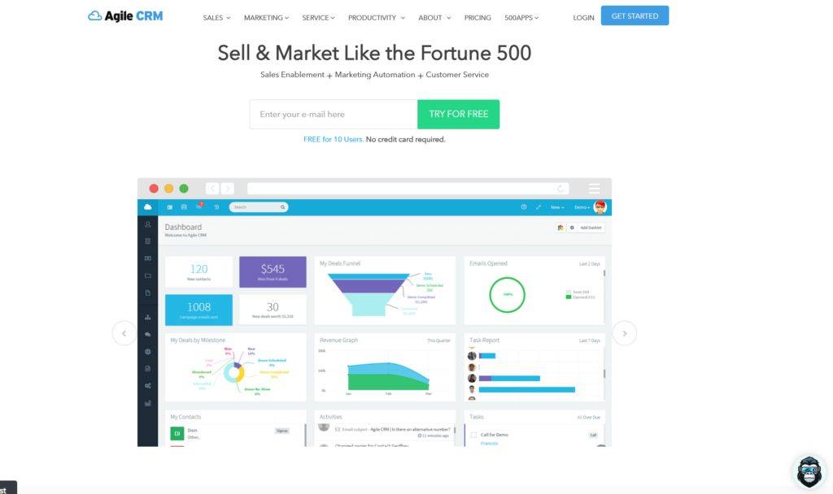Image resolution: width=833 pixels, height=494 pixels.
Task: Click the Agile CRM cloud logo
Action: tap(125, 16)
